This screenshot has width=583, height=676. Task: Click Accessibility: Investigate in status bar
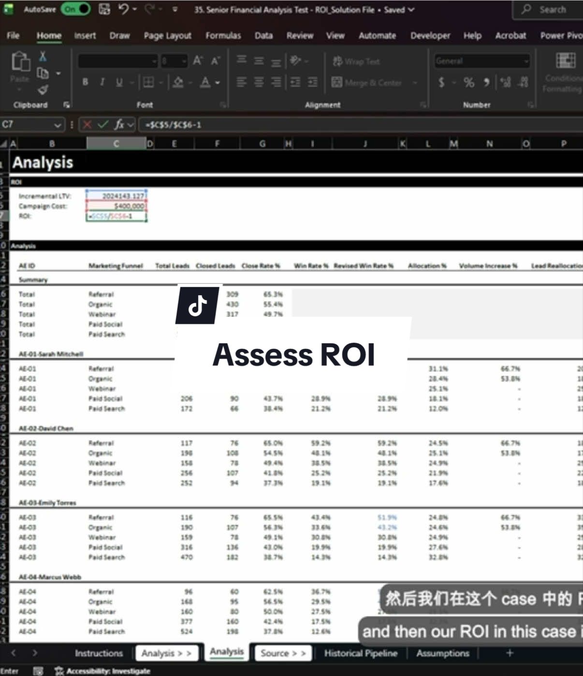102,671
